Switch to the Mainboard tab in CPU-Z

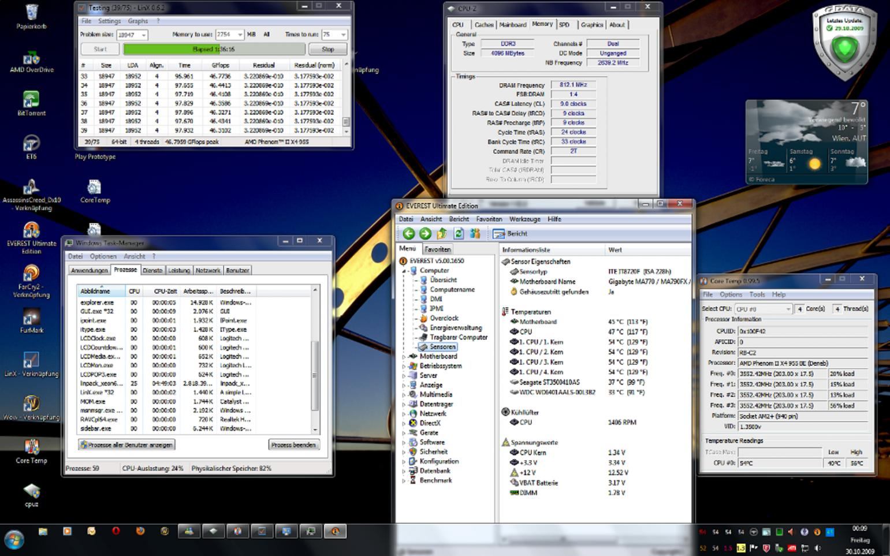coord(512,25)
